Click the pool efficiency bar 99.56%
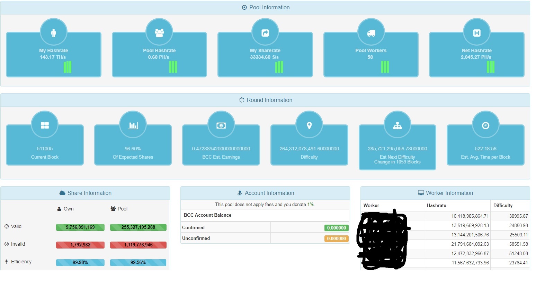Image resolution: width=545 pixels, height=291 pixels. tap(138, 262)
